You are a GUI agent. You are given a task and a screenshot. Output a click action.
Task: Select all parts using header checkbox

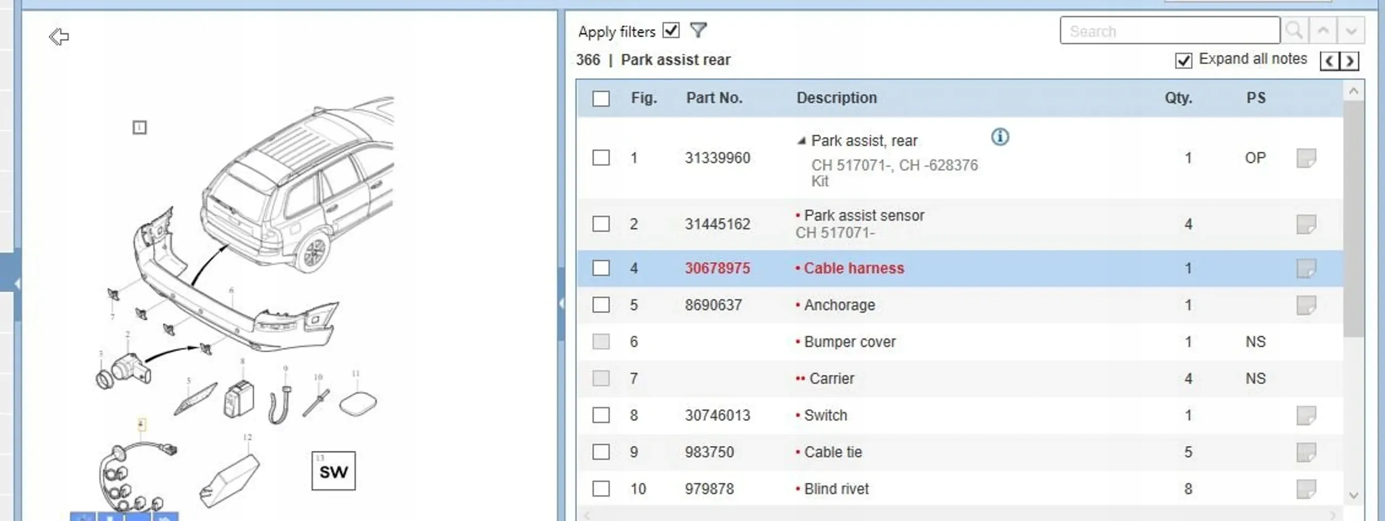(x=601, y=99)
